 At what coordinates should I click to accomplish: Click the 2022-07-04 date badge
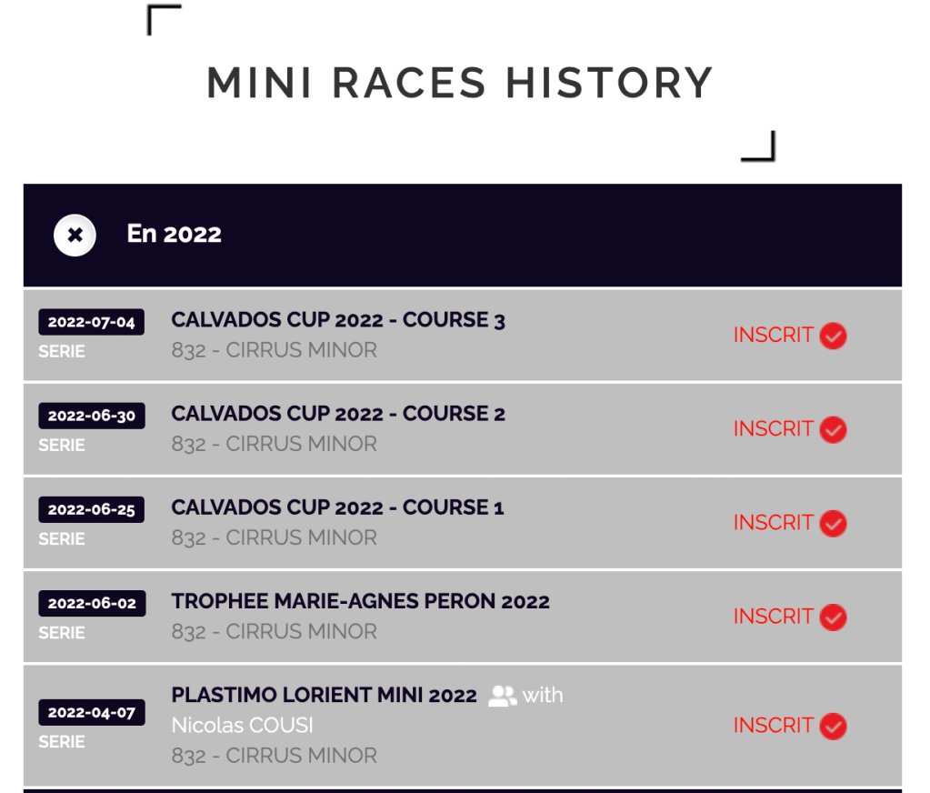coord(91,322)
